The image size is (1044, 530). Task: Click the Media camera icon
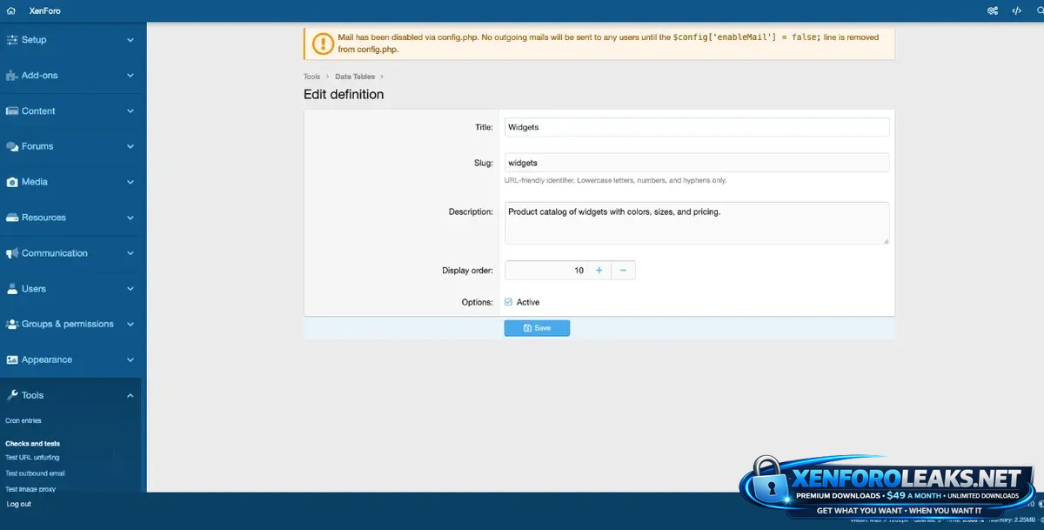[12, 183]
